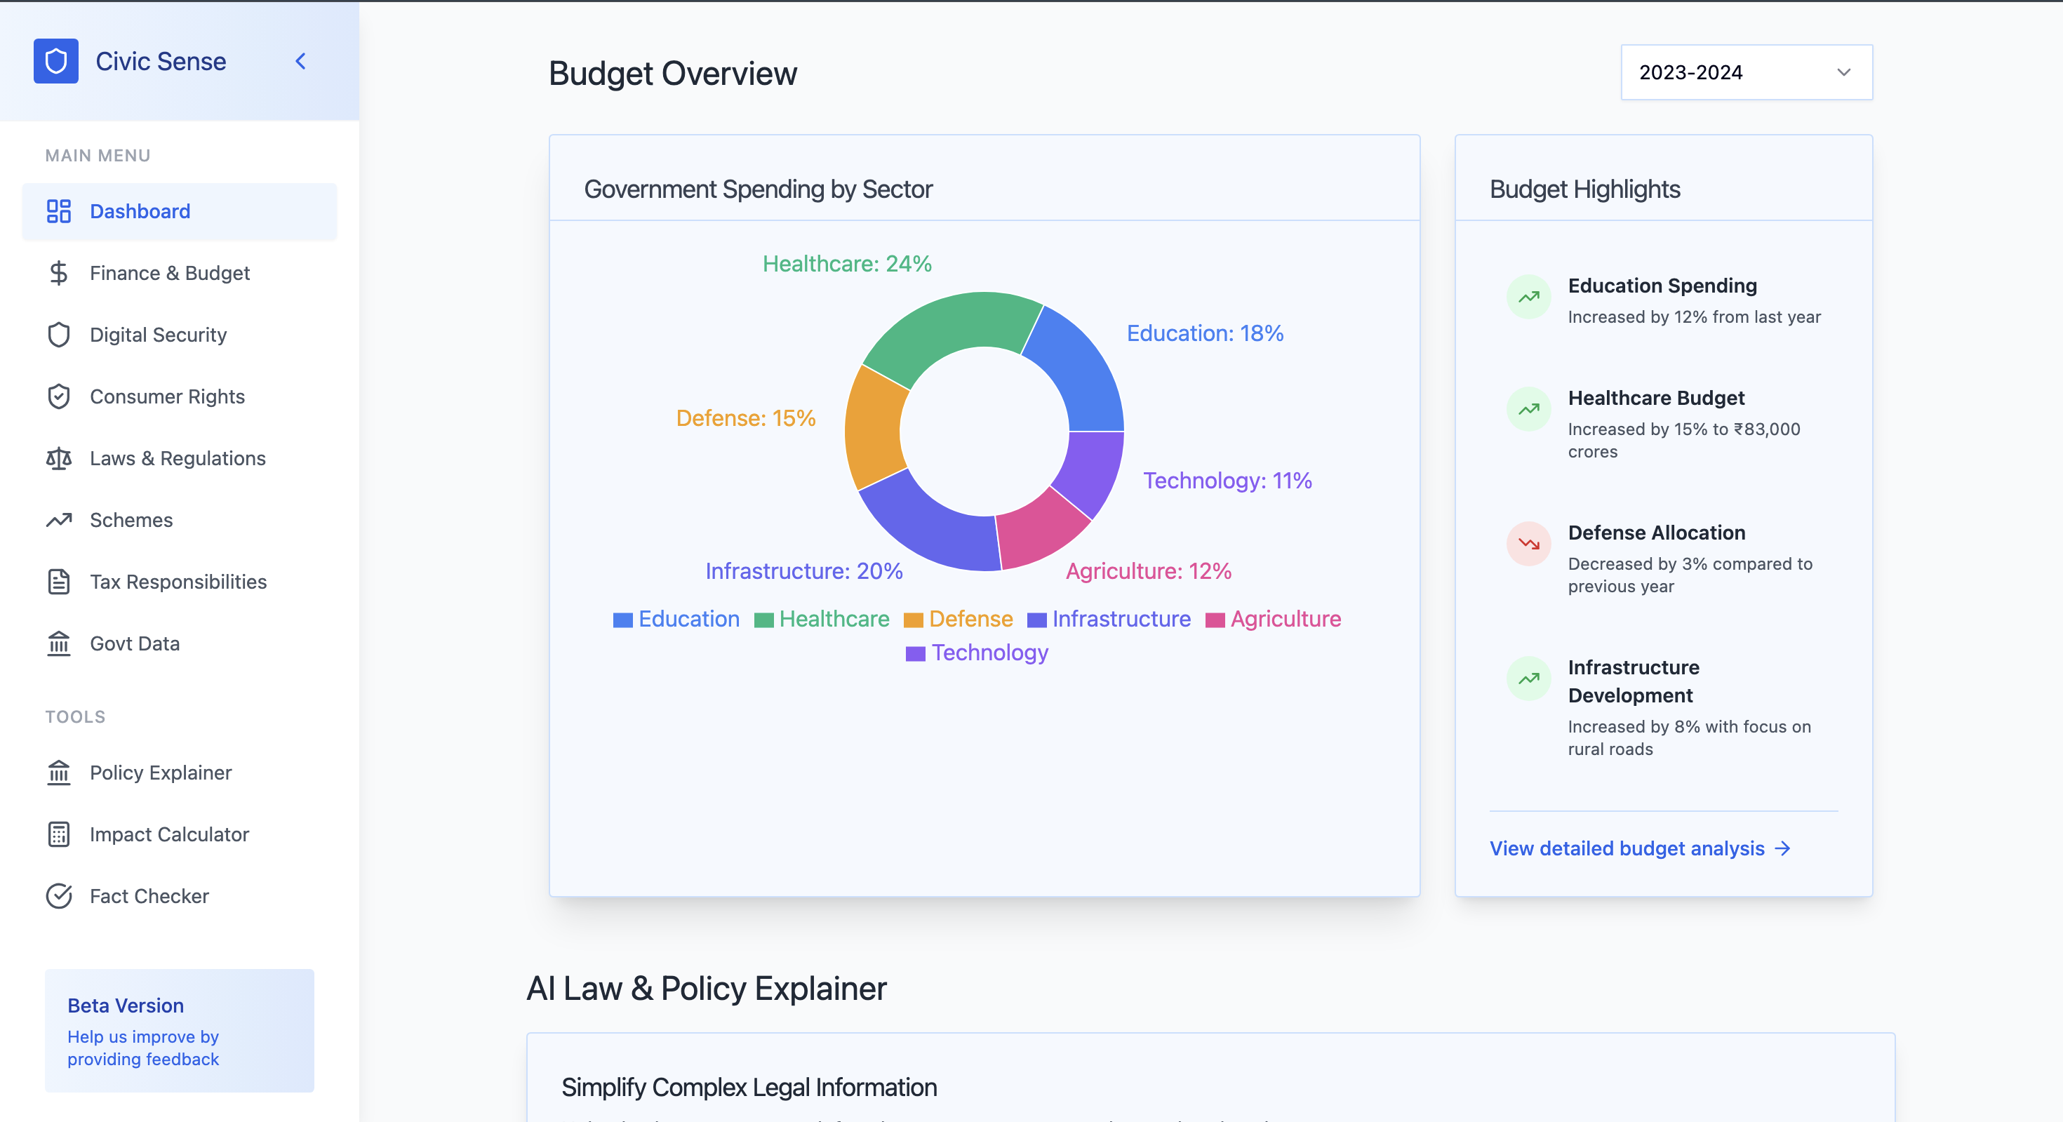Go to the Dashboard menu item
Viewport: 2063px width, 1122px height.
(x=140, y=211)
